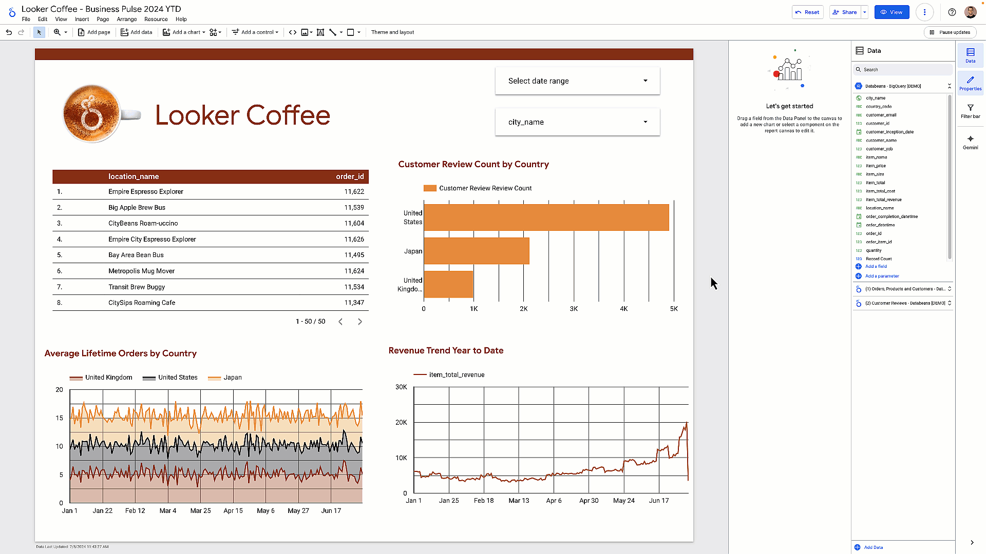
Task: Open the Help menu
Action: (x=181, y=19)
